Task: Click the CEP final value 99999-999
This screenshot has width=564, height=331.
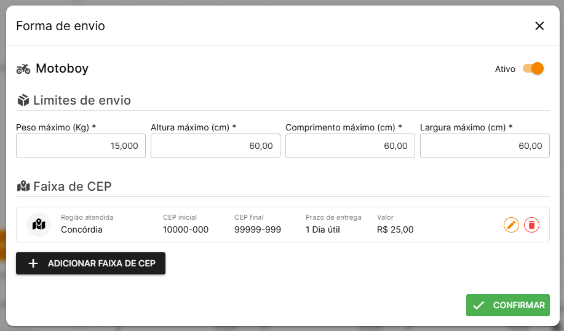Action: pos(258,229)
